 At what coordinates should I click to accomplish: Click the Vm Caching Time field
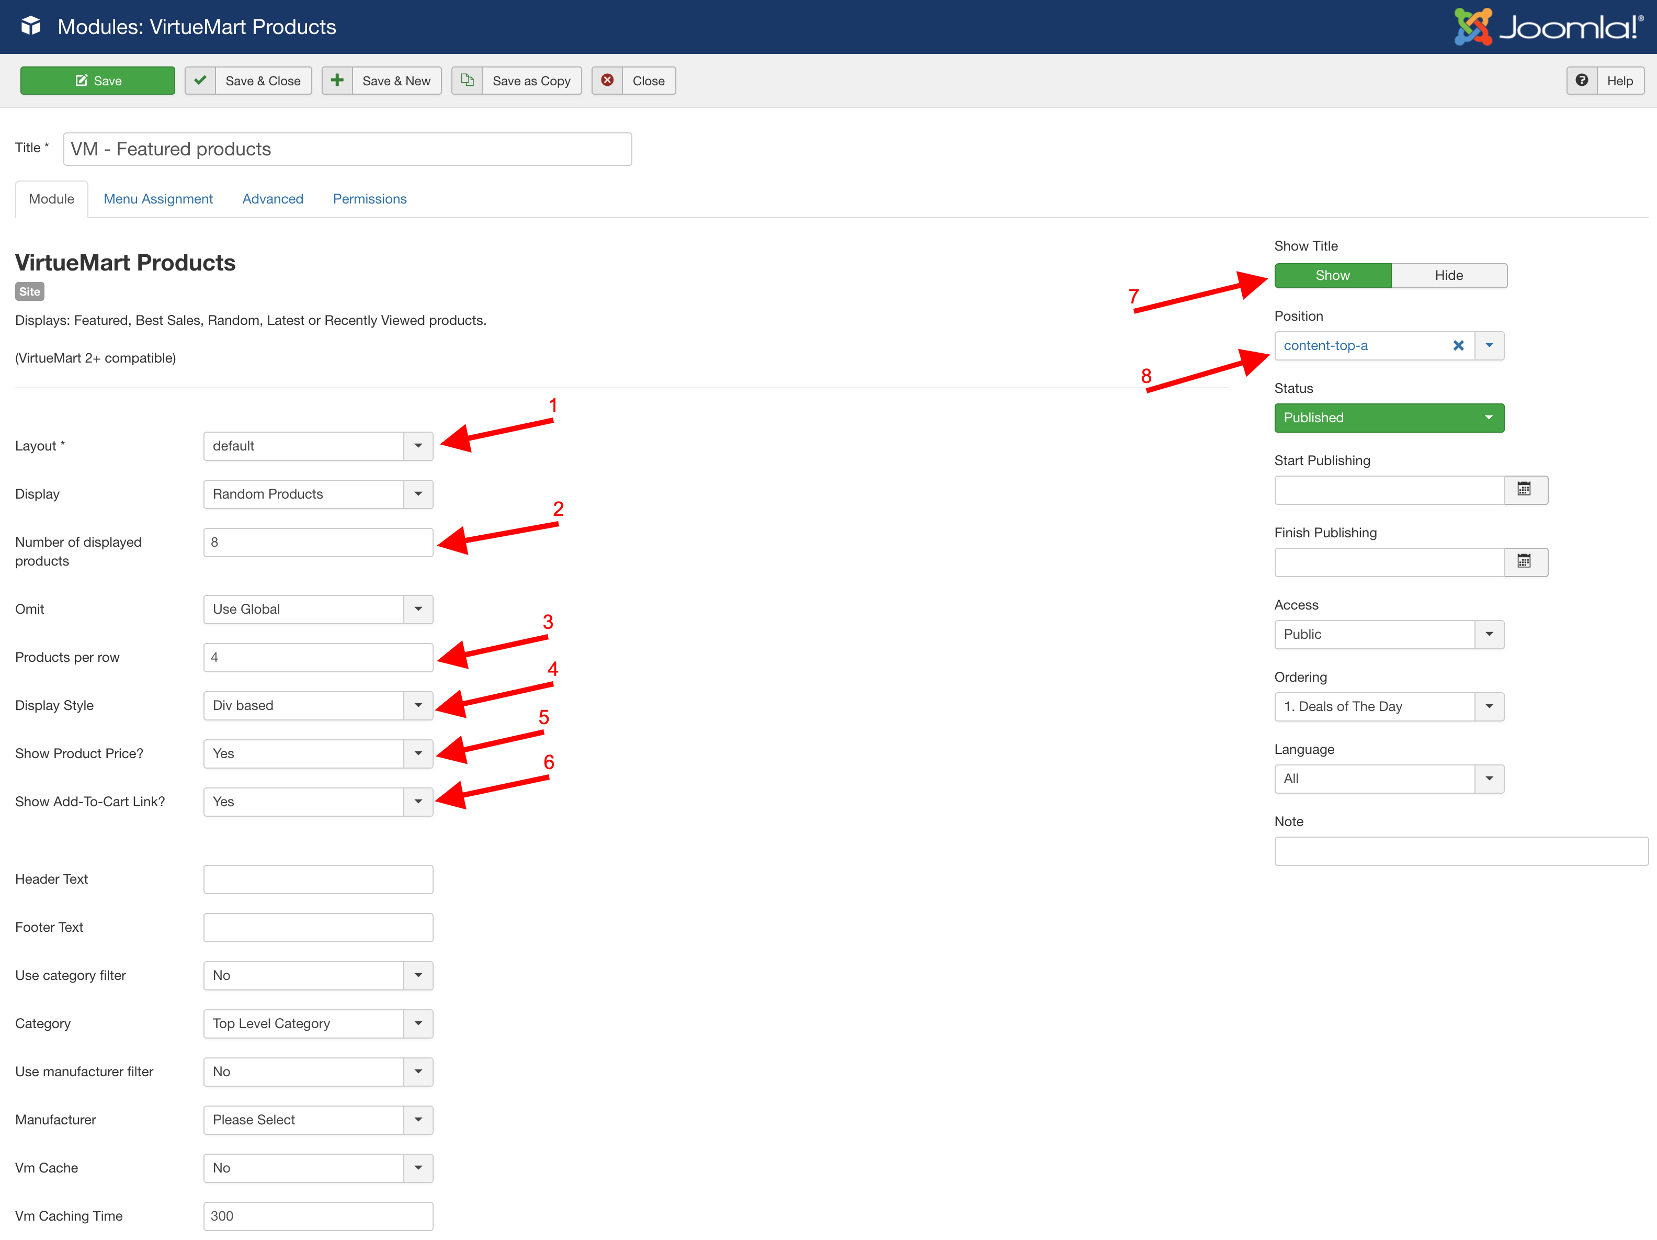[x=317, y=1215]
